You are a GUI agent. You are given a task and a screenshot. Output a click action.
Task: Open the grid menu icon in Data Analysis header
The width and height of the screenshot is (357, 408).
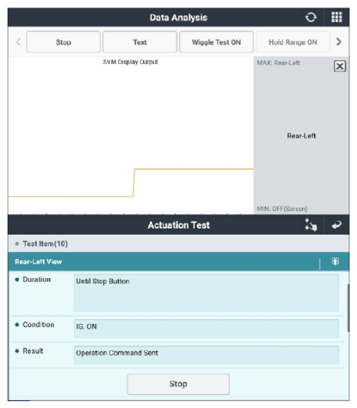pos(336,18)
